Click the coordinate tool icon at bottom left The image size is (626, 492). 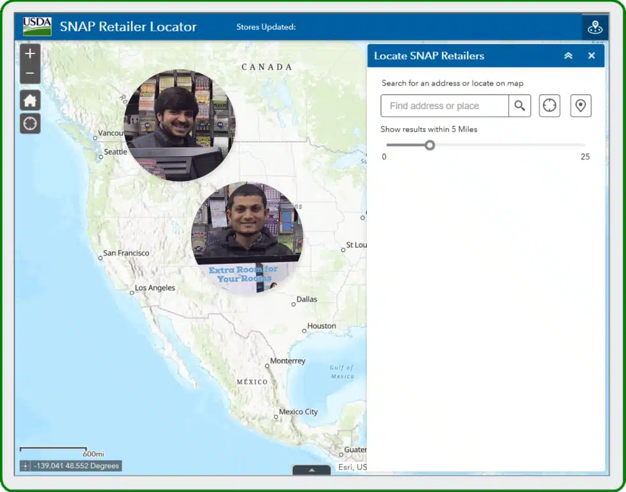point(25,466)
